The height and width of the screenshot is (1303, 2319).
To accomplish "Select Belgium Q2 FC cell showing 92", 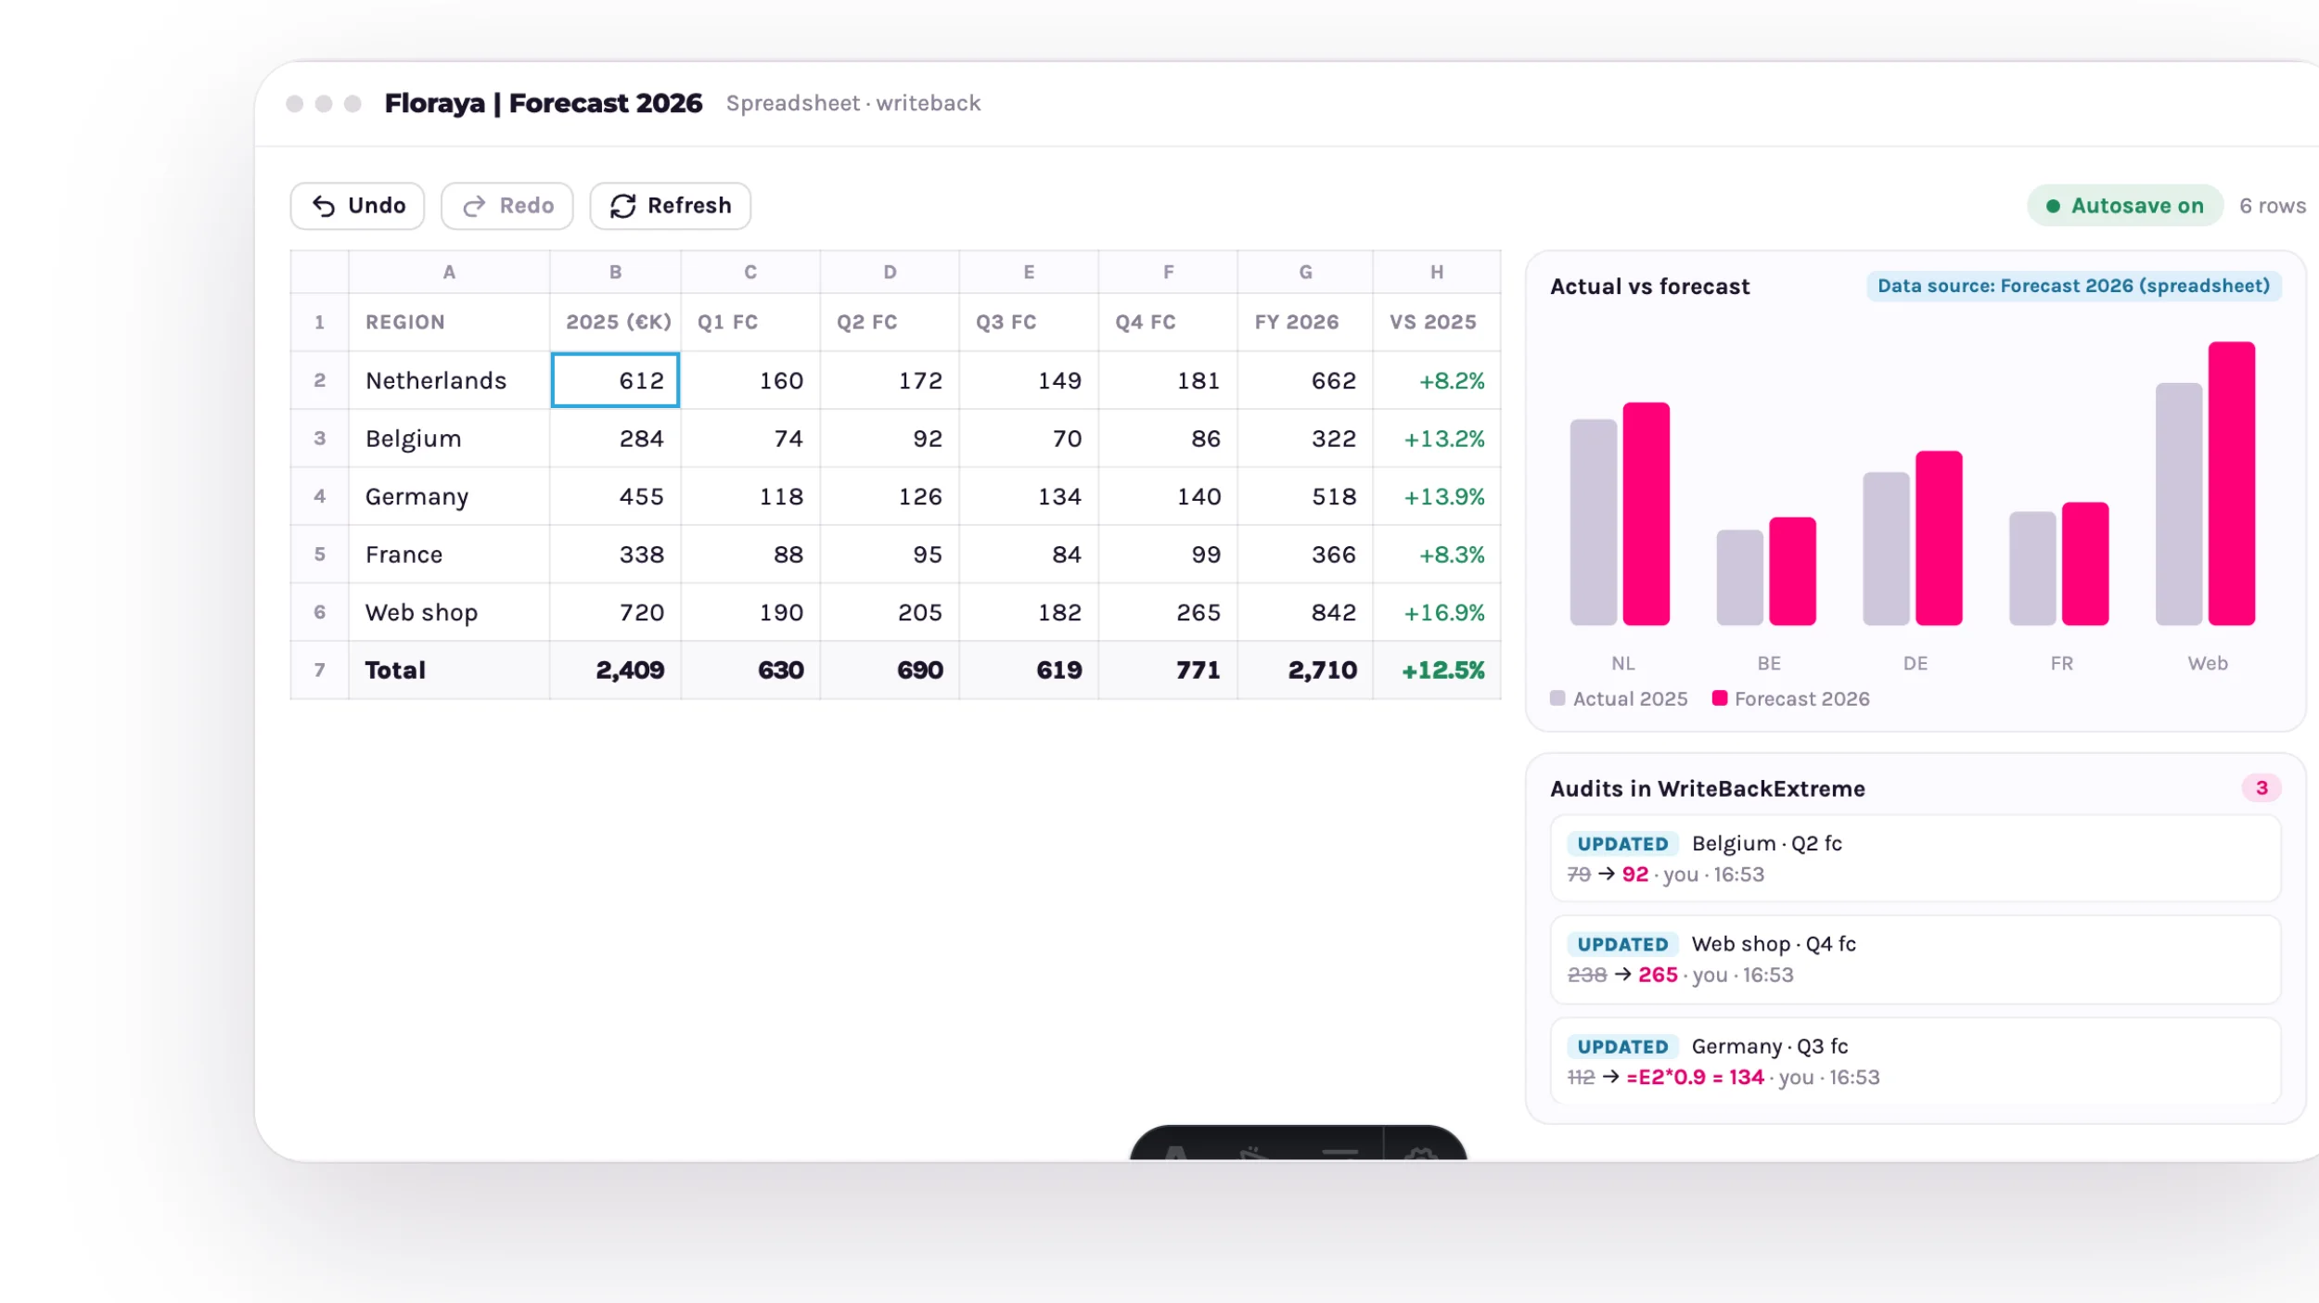I will click(890, 439).
